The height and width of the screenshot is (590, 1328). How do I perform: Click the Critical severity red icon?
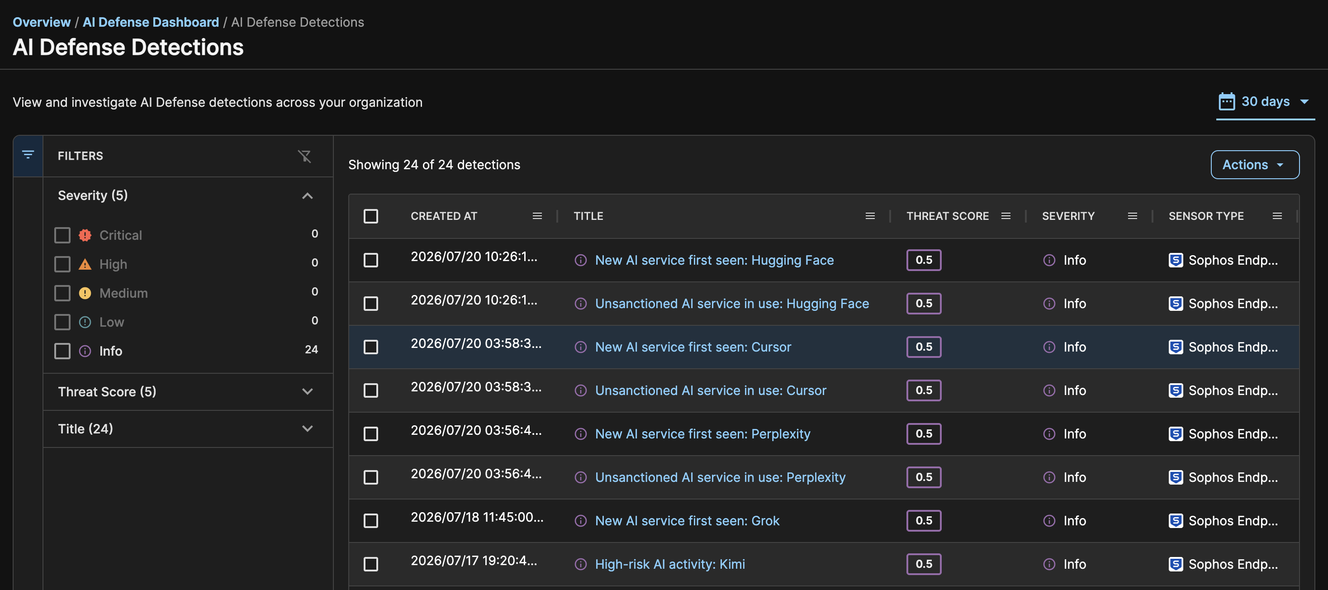[85, 235]
